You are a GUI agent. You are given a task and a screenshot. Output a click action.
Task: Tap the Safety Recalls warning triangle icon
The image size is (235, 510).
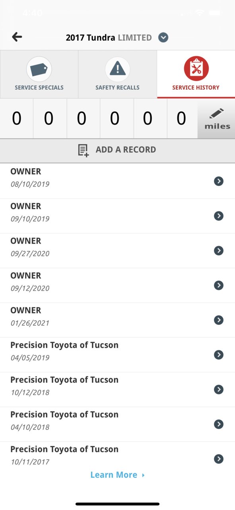coord(117,69)
